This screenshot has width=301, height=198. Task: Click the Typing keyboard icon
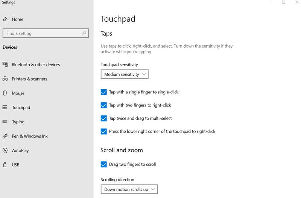pos(5,121)
